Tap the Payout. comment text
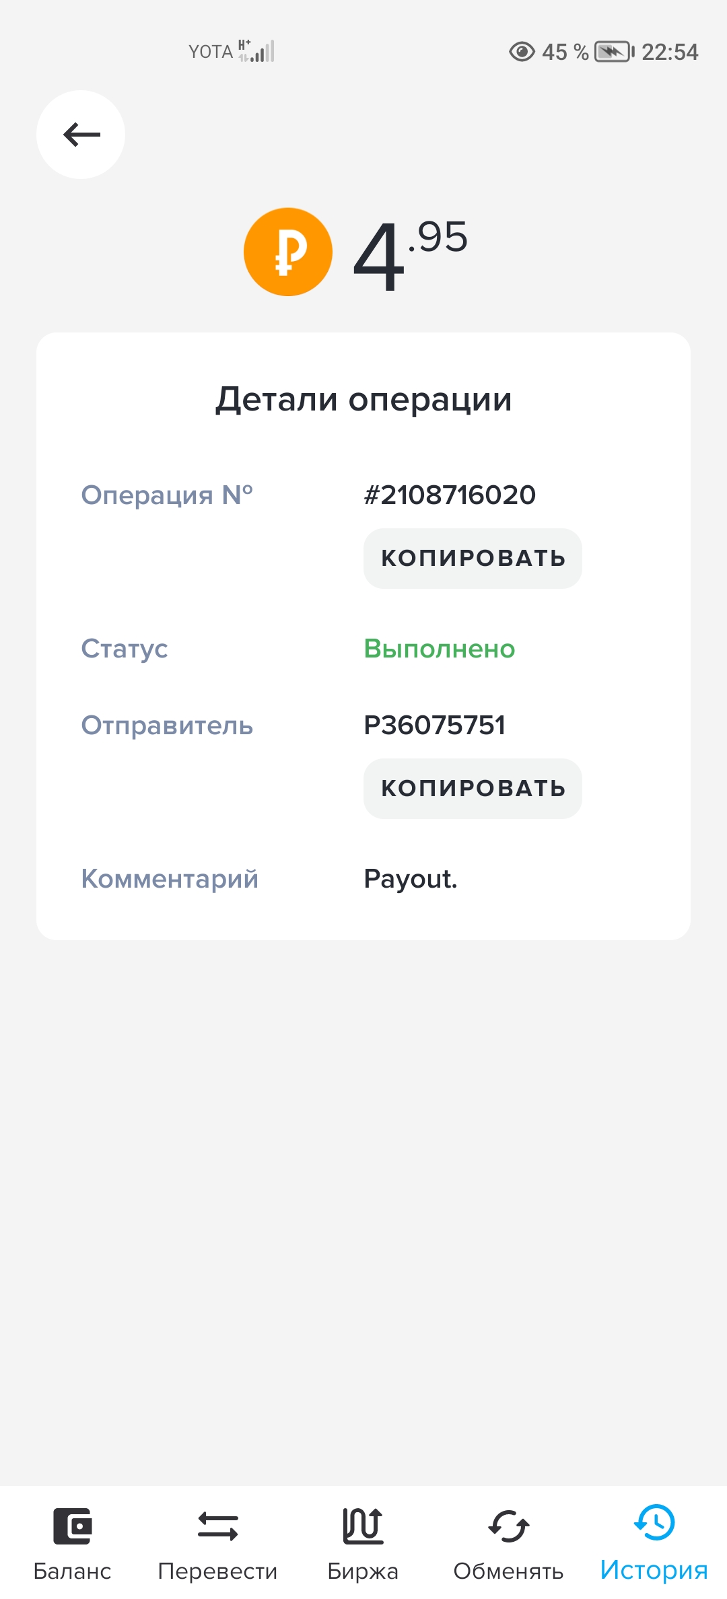This screenshot has width=727, height=1599. (x=411, y=879)
